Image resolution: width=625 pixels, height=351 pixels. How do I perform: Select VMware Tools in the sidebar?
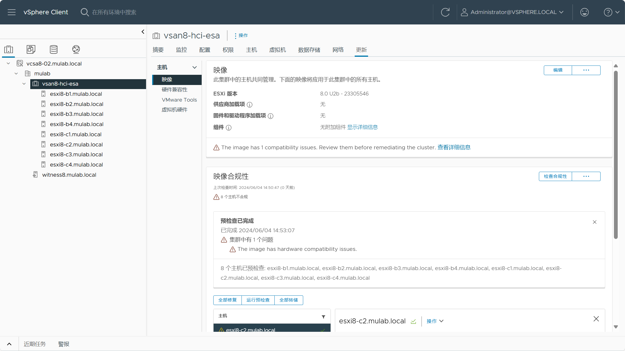click(179, 100)
